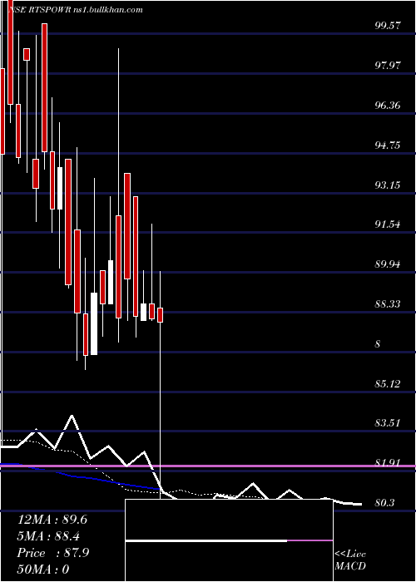
Task: Click the <<Live MACD label
Action: (x=350, y=560)
